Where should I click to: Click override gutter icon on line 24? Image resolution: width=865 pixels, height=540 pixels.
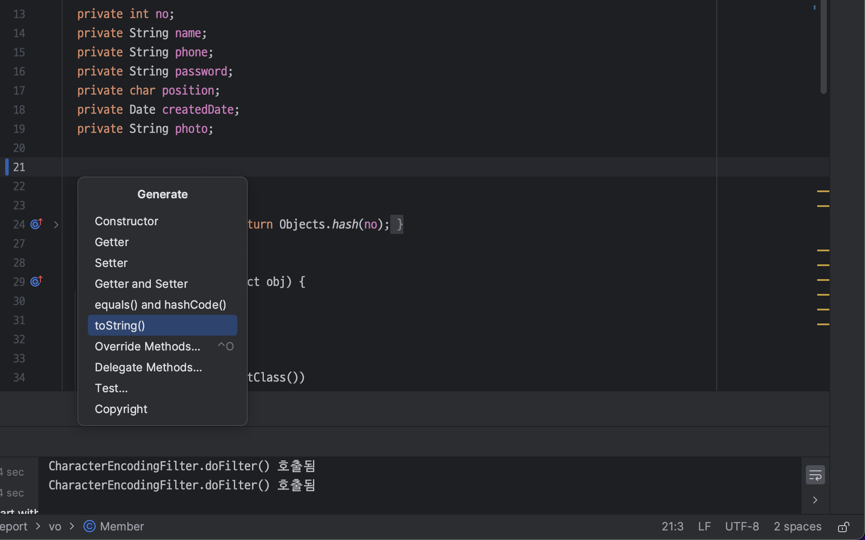click(36, 224)
